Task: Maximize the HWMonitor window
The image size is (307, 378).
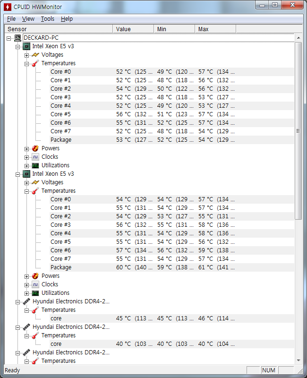Action: click(x=275, y=5)
